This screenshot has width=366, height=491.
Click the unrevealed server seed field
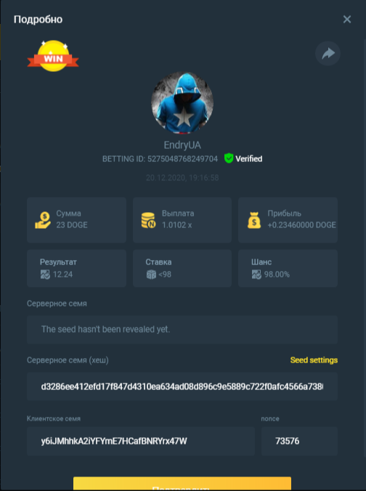(x=182, y=330)
